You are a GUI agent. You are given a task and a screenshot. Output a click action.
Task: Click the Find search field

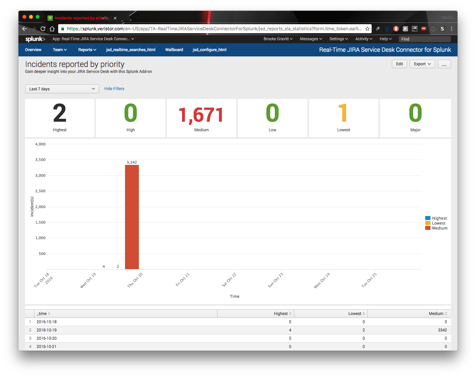(x=425, y=39)
